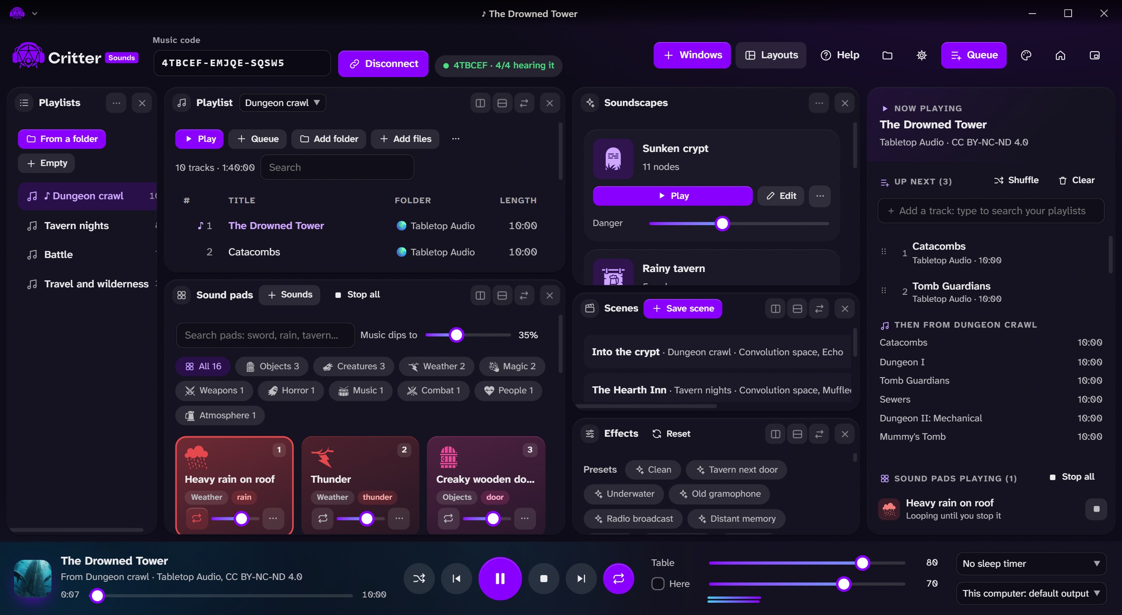Filter pads by Weather 2
The height and width of the screenshot is (615, 1122).
[437, 366]
